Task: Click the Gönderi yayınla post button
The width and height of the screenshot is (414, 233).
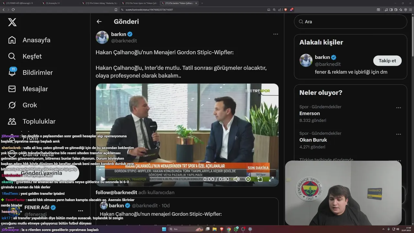Action: (41, 173)
